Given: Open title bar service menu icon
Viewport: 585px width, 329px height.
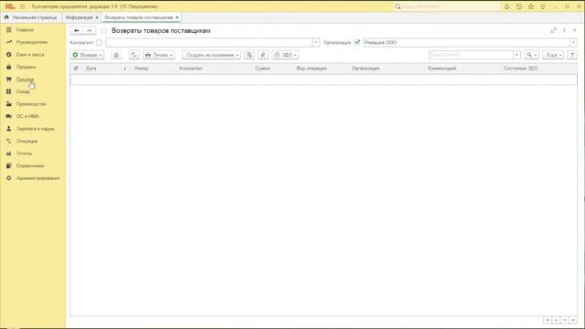Looking at the screenshot, I should (543, 6).
